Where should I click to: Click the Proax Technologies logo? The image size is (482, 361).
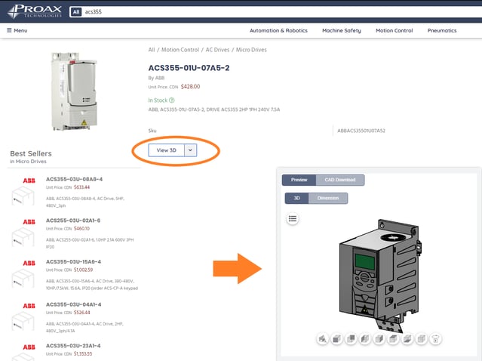[35, 11]
